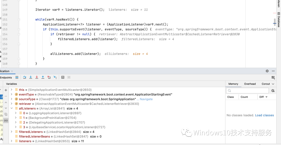Click the Run to Cursor icon
The image size is (281, 145).
tap(55, 77)
